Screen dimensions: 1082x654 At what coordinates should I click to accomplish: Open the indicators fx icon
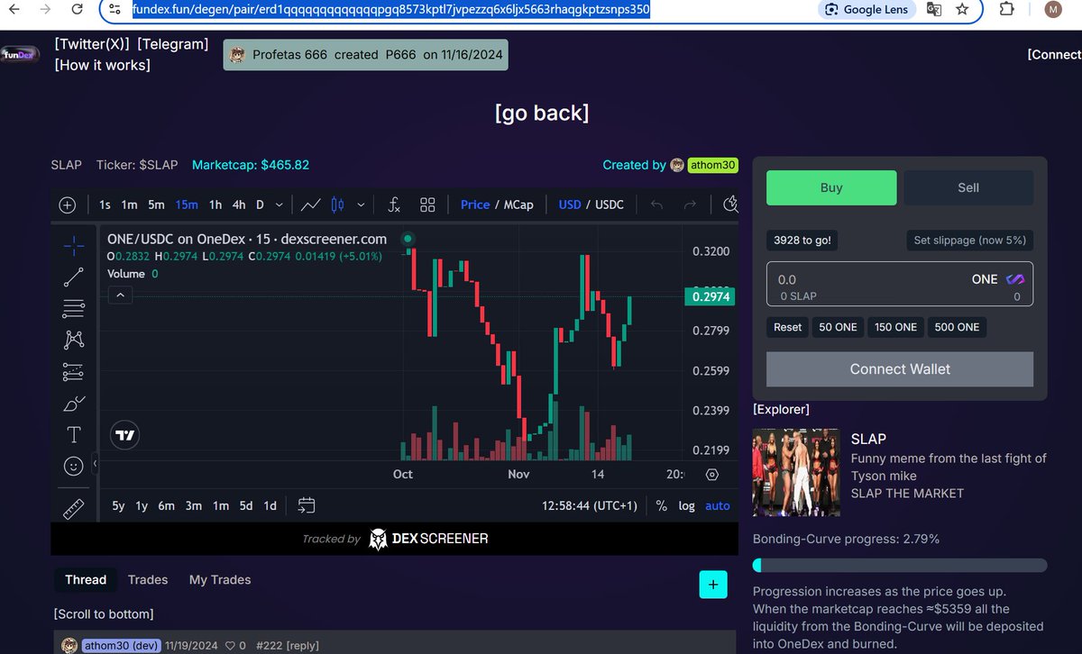coord(394,204)
